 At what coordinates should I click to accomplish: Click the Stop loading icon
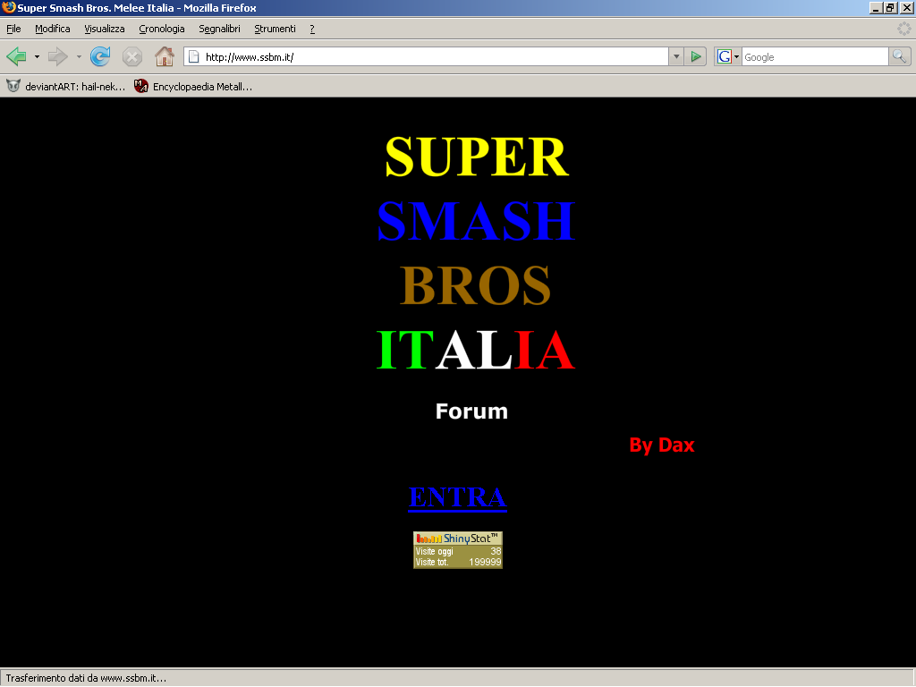132,56
